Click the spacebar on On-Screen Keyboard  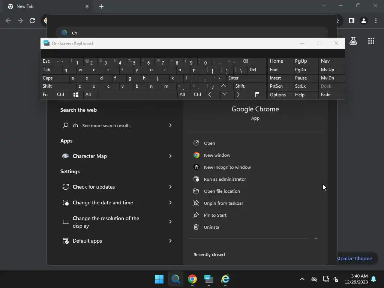[137, 95]
